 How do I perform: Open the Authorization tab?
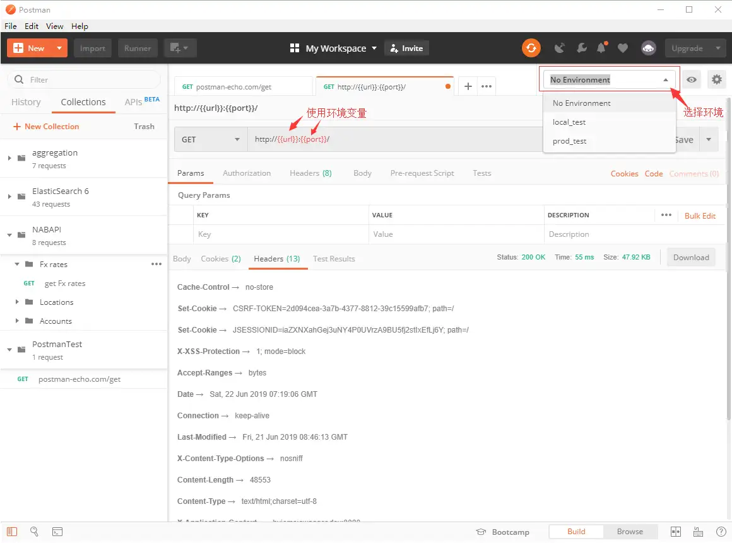pyautogui.click(x=247, y=173)
